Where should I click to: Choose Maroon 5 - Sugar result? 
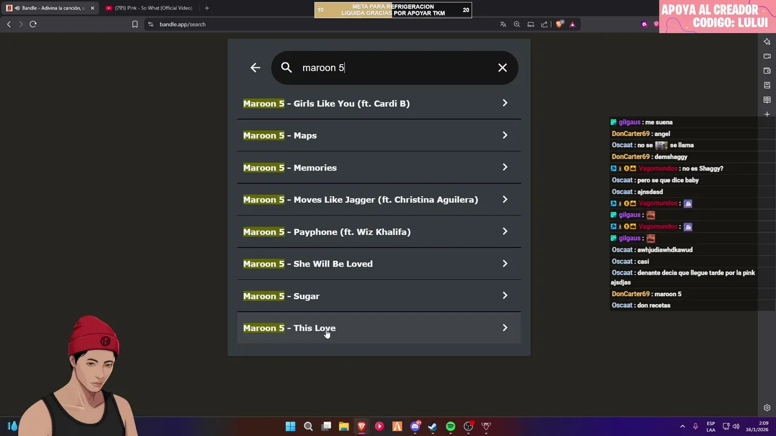(x=379, y=296)
